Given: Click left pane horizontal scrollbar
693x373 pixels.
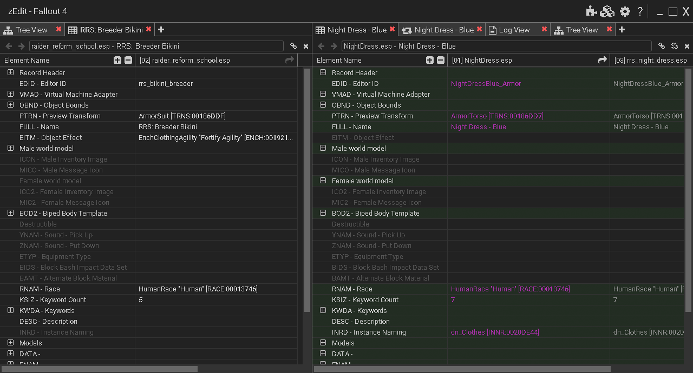Looking at the screenshot, I should (x=99, y=369).
